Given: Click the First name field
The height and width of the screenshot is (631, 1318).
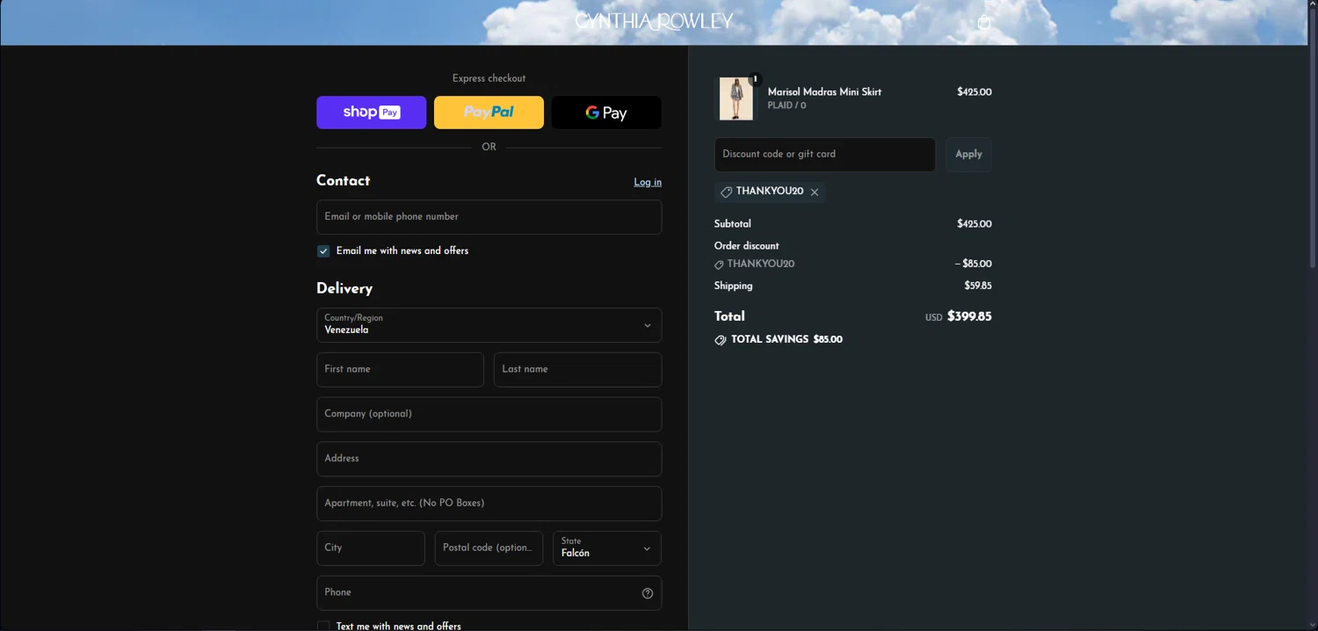Looking at the screenshot, I should click(400, 370).
